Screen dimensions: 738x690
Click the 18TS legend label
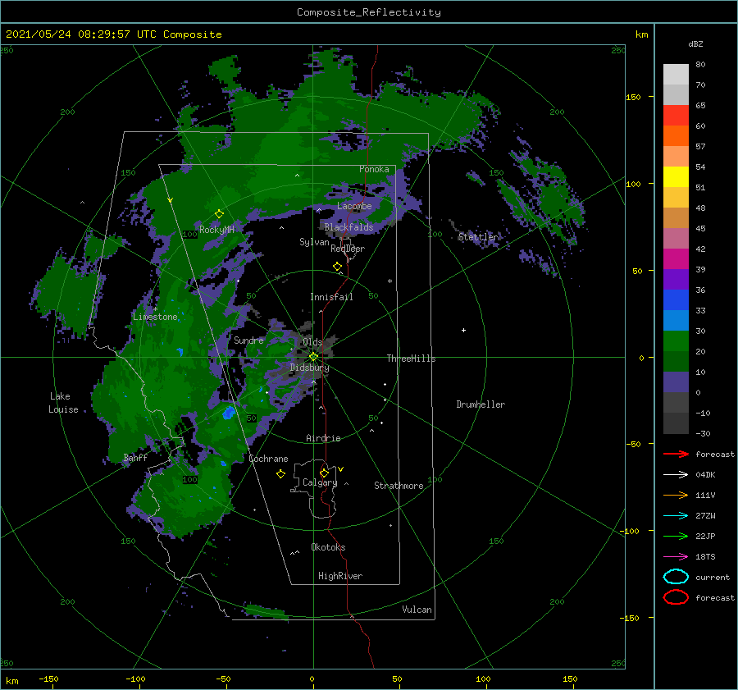point(705,557)
